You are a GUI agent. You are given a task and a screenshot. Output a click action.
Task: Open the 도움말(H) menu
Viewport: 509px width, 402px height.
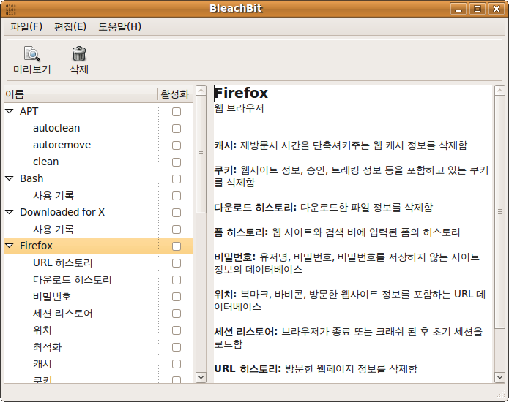pos(120,26)
